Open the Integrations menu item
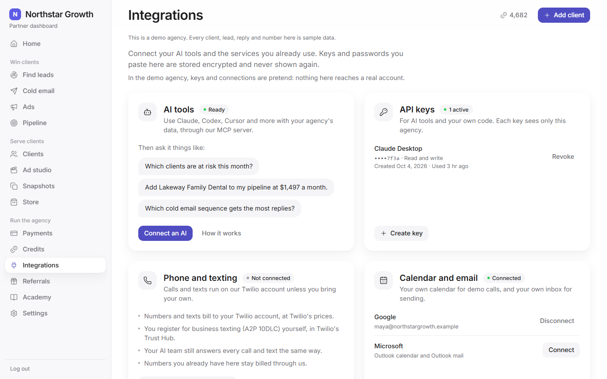This screenshot has height=379, width=607. point(55,265)
